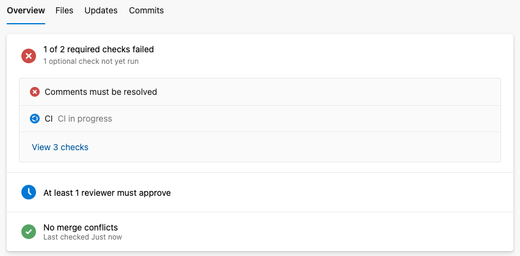
Task: Click the red failed checks status icon
Action: coord(29,56)
